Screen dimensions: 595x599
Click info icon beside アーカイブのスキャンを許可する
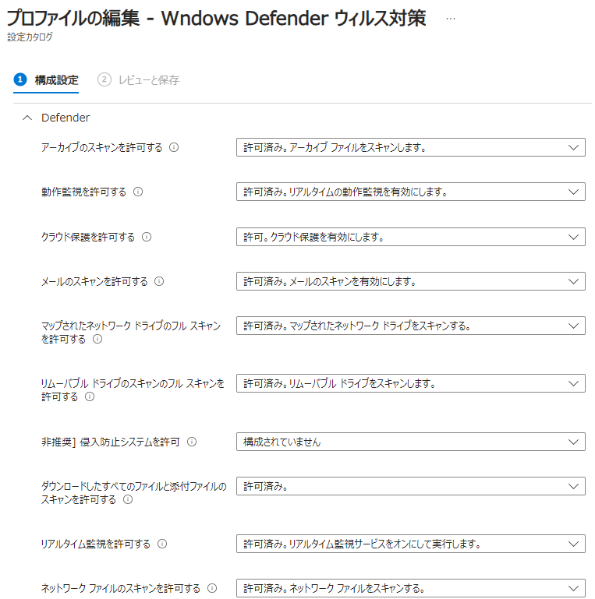(x=174, y=147)
